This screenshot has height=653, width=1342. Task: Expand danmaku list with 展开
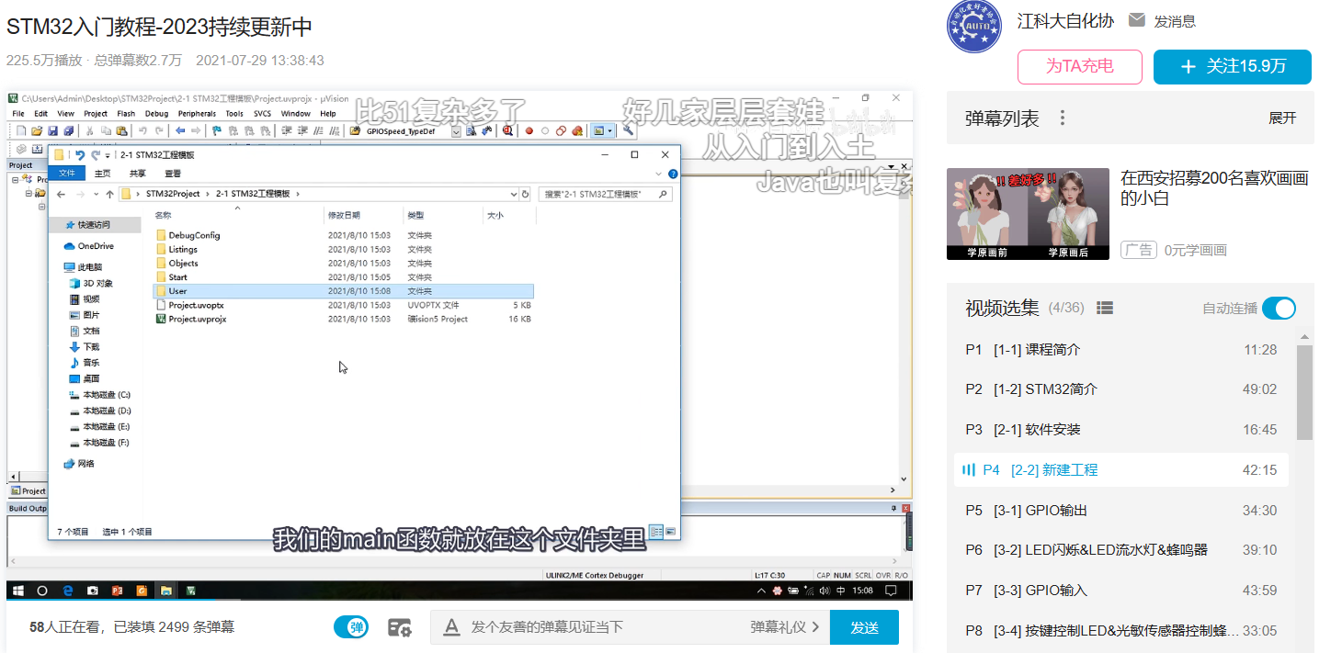point(1282,118)
